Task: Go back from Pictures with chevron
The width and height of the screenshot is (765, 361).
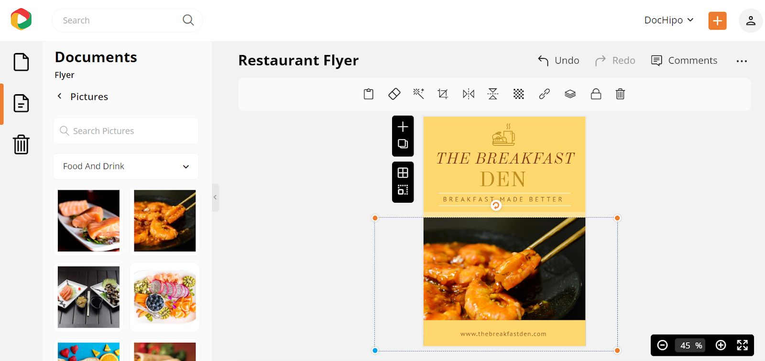Action: tap(60, 96)
